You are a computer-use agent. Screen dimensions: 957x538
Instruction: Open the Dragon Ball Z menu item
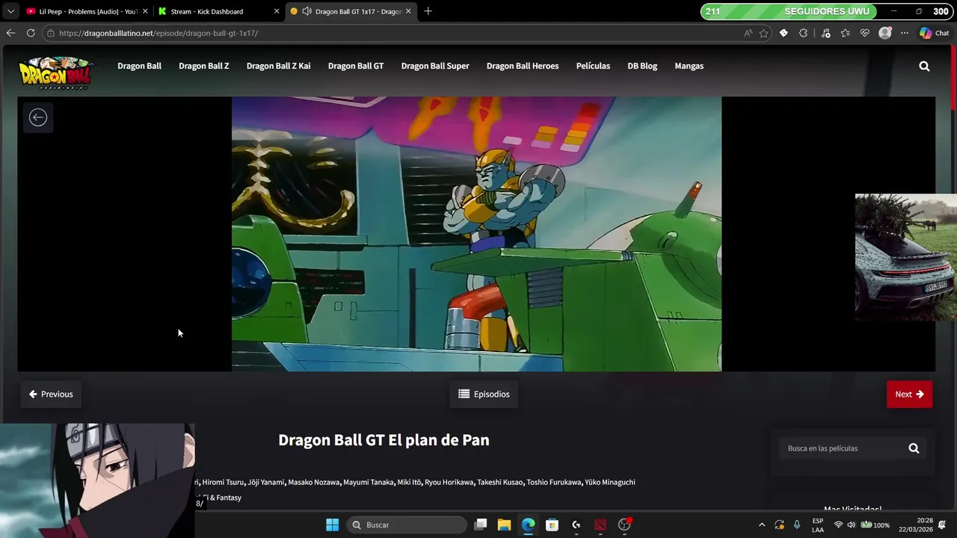coord(204,66)
